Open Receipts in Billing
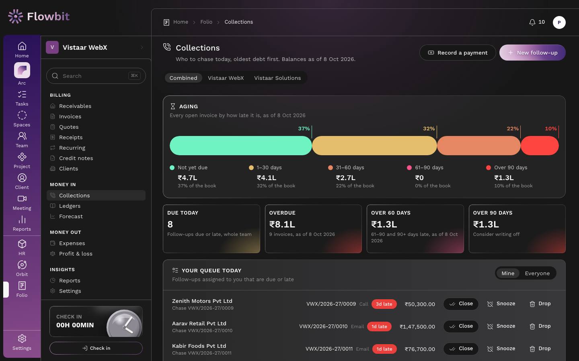Viewport: 579px width, 361px height. [x=96, y=137]
